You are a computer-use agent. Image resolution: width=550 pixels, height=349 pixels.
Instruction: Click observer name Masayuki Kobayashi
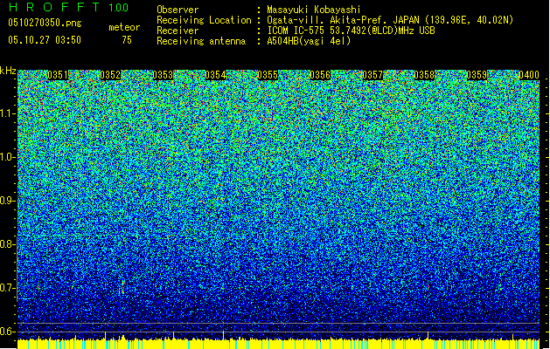tap(314, 10)
